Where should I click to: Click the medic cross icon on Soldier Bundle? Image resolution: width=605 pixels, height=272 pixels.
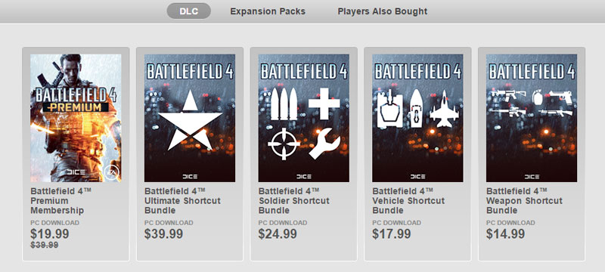[324, 104]
